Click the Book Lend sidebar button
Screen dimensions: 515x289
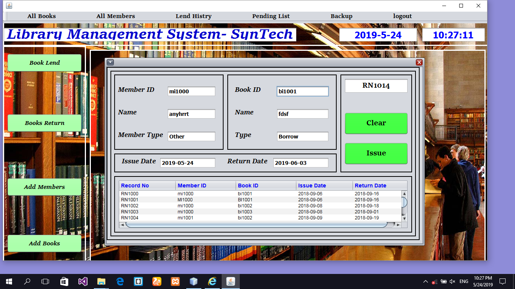[44, 63]
